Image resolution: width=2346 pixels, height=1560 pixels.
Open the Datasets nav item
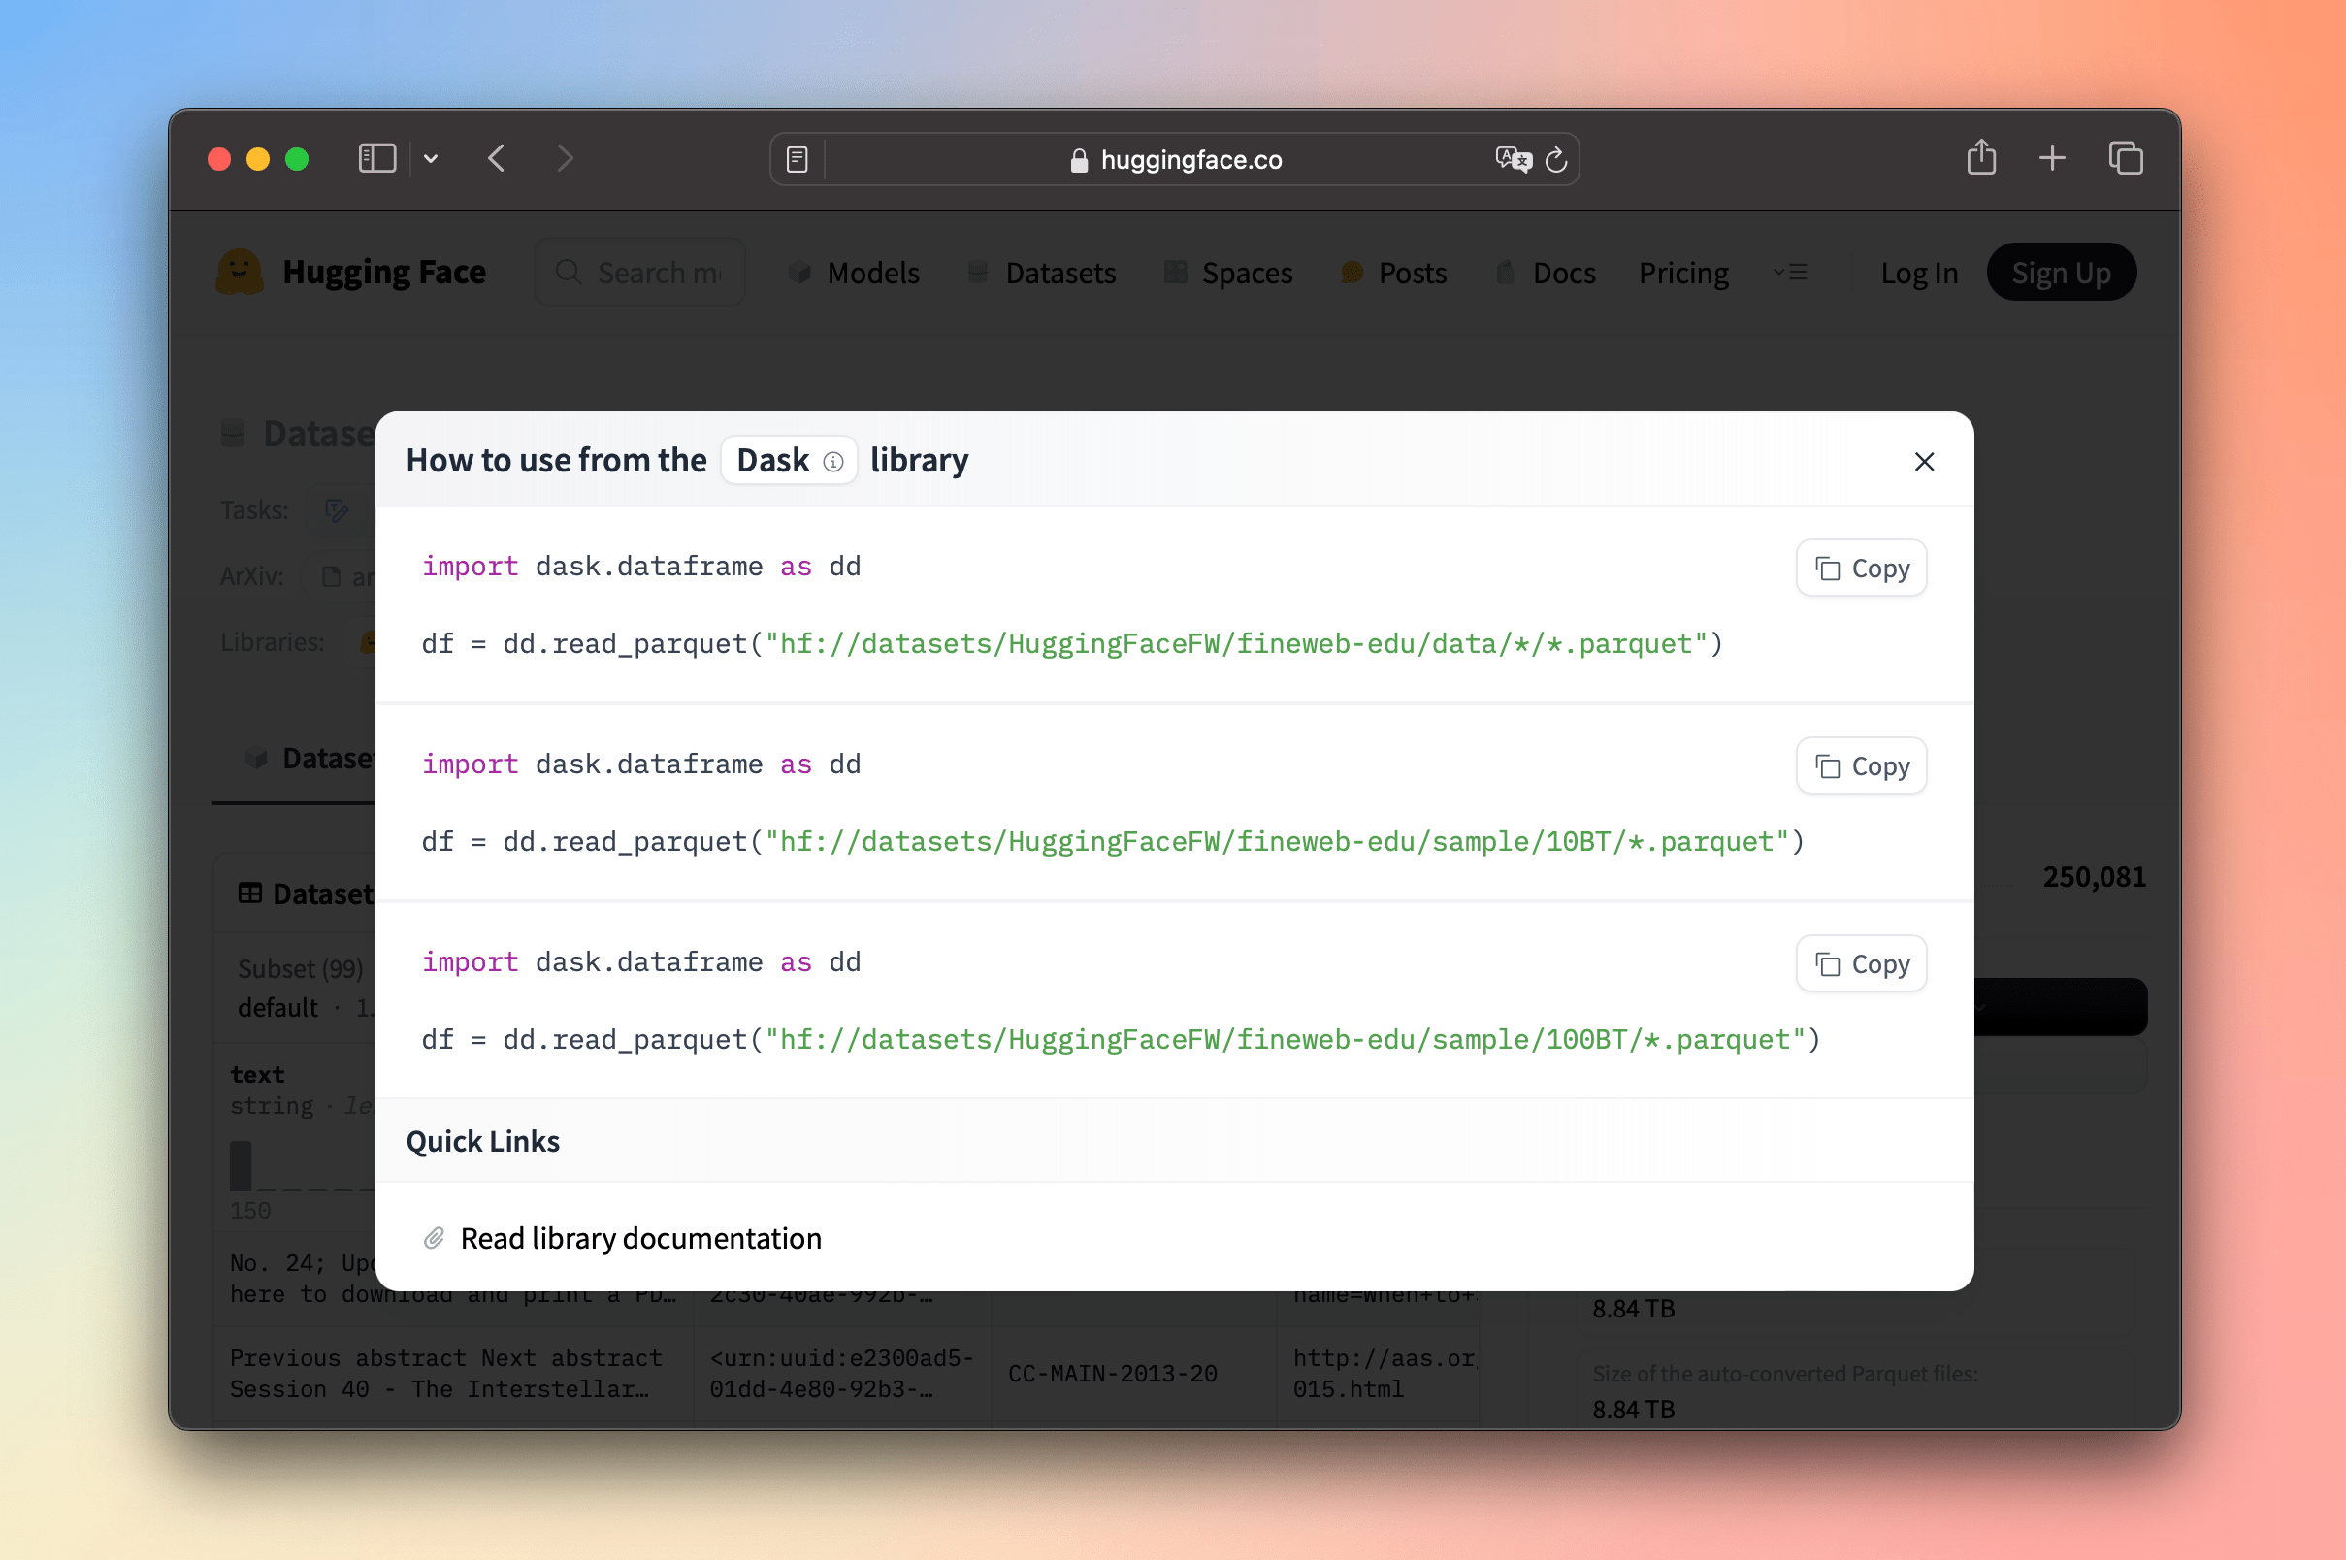1042,273
